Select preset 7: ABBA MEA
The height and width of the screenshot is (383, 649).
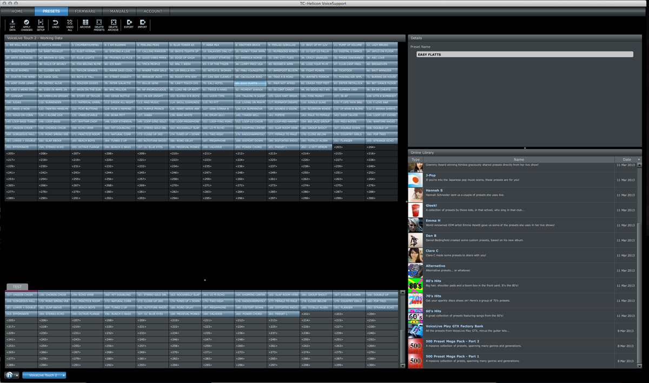pos(218,45)
